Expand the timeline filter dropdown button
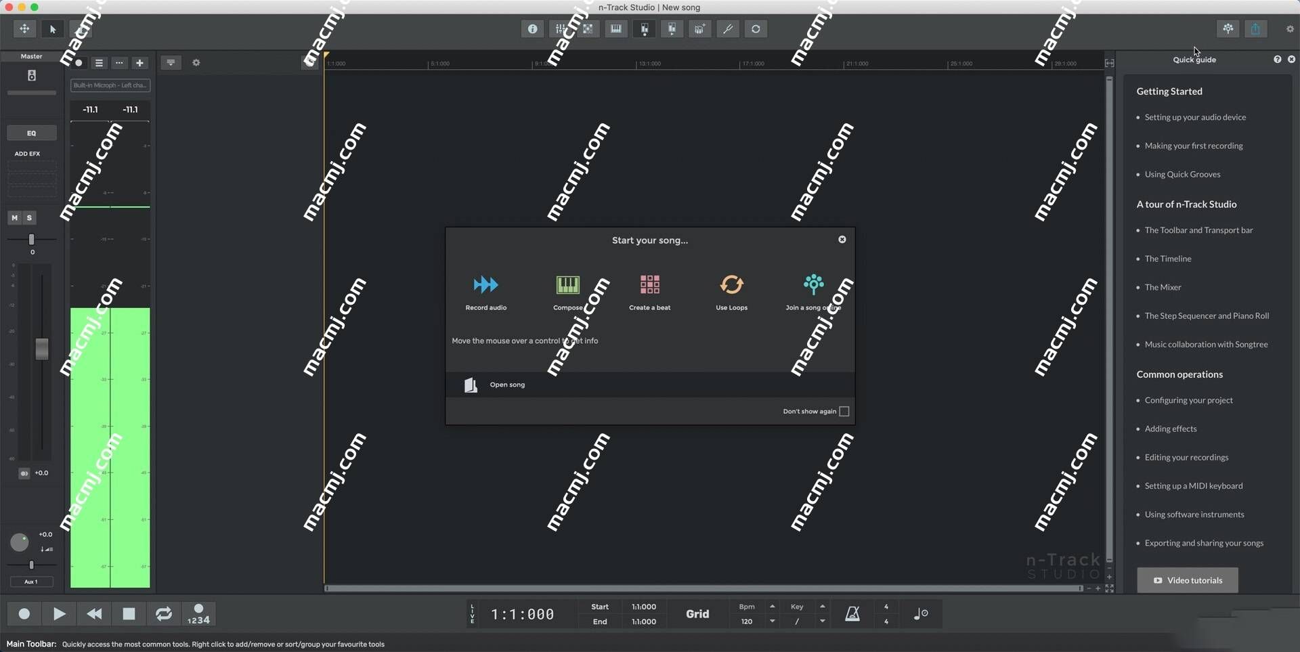The image size is (1300, 652). (171, 63)
